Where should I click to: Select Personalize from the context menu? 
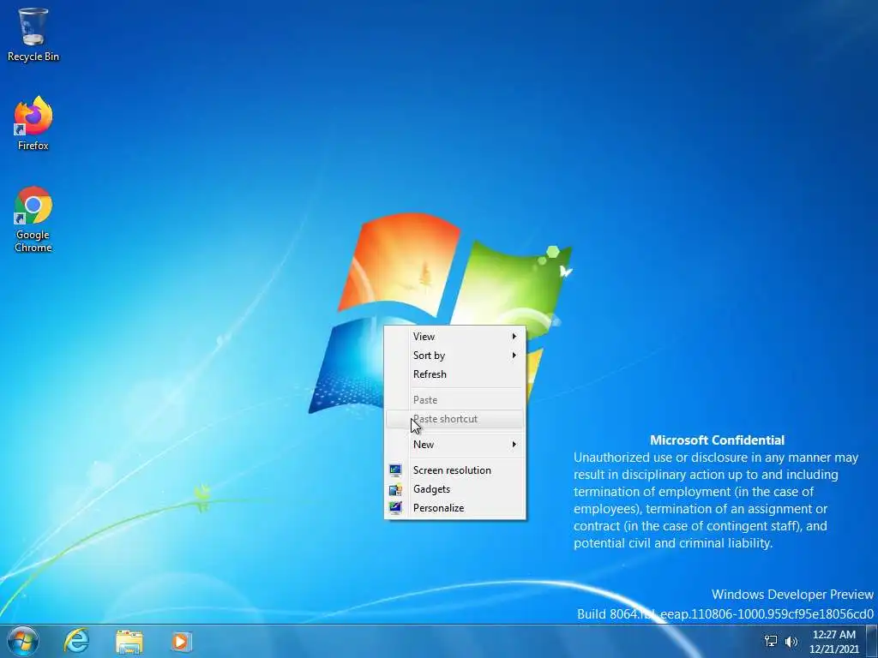[x=454, y=508]
